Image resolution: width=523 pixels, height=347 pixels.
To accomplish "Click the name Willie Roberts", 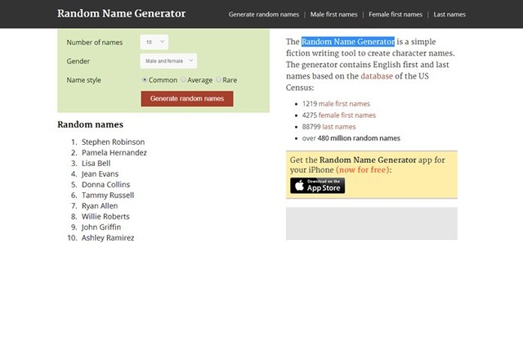I will pyautogui.click(x=105, y=216).
